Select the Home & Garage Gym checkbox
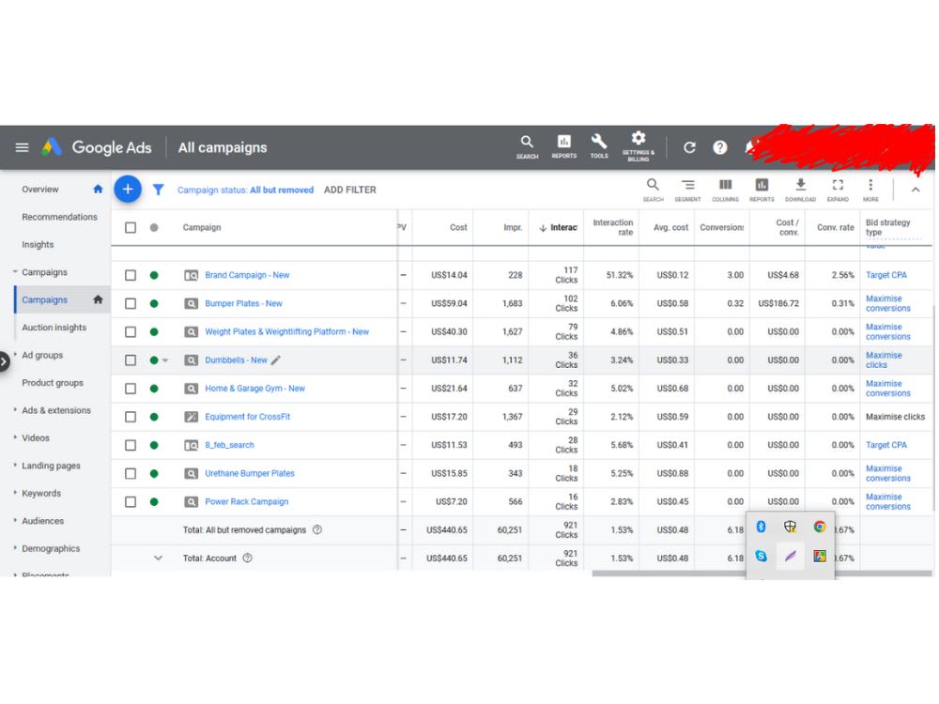Viewport: 939px width, 704px height. pyautogui.click(x=131, y=389)
